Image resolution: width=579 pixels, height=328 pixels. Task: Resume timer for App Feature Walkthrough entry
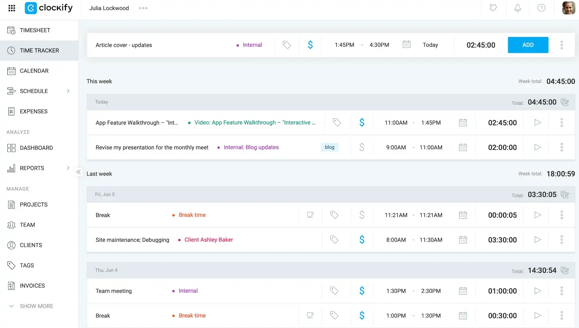point(538,122)
